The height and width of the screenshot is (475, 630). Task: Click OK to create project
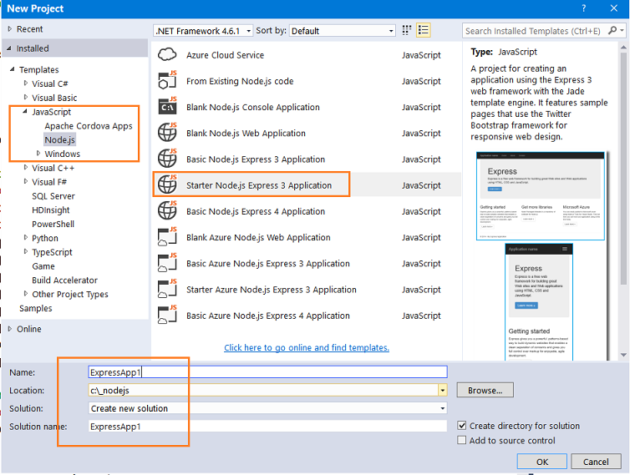542,462
